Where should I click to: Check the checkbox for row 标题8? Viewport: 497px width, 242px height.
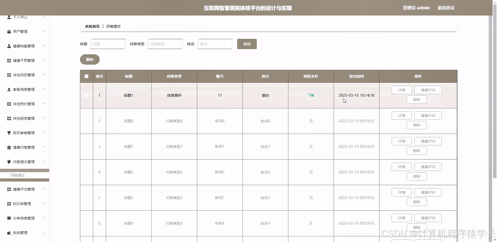[x=86, y=121]
